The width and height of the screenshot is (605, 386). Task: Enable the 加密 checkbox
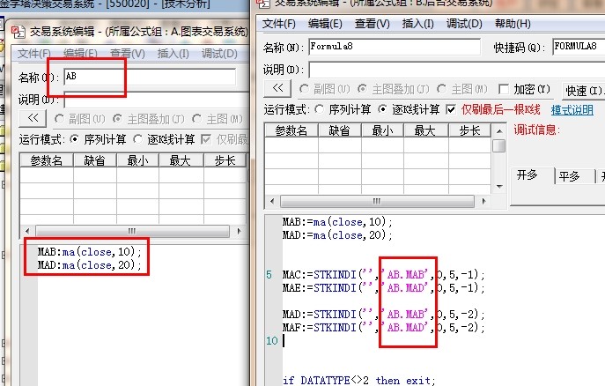coord(505,89)
